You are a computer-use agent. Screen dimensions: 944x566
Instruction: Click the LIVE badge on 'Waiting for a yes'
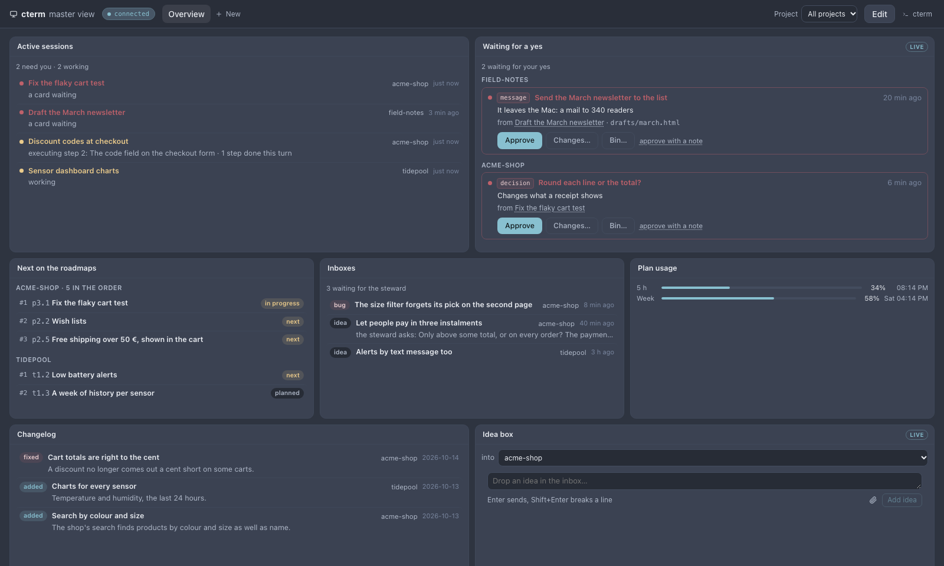click(x=916, y=47)
